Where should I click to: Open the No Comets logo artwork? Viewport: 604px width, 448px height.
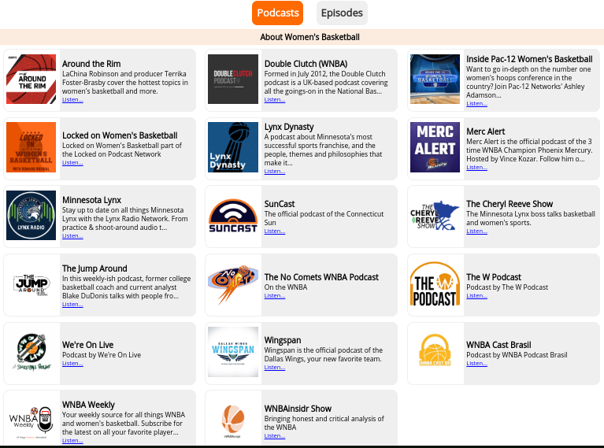coord(233,284)
